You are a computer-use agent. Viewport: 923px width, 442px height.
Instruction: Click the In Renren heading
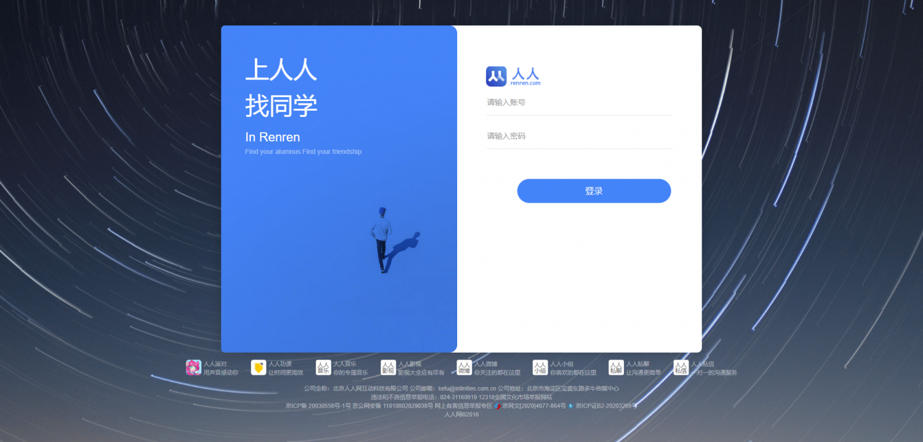point(273,137)
